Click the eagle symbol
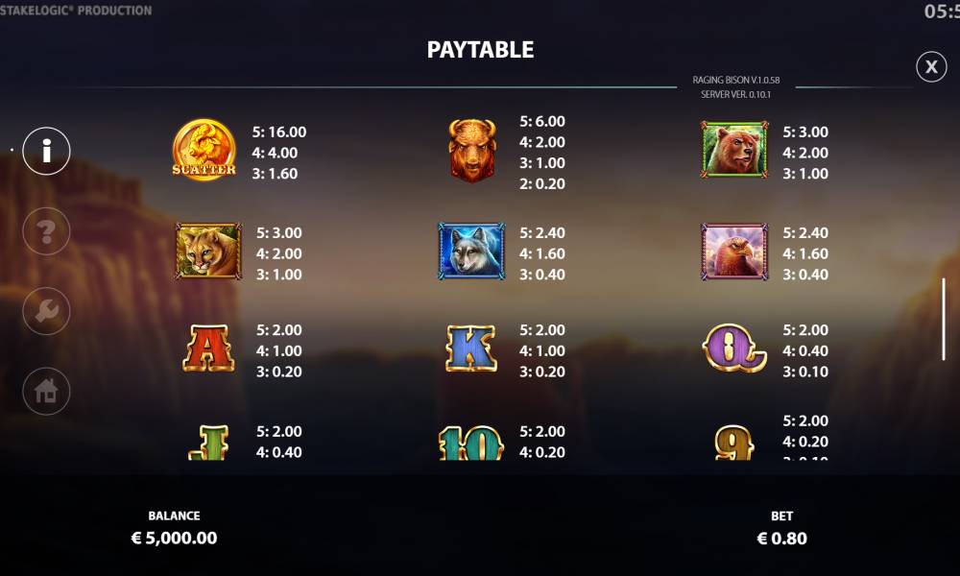960x576 pixels. click(x=734, y=251)
